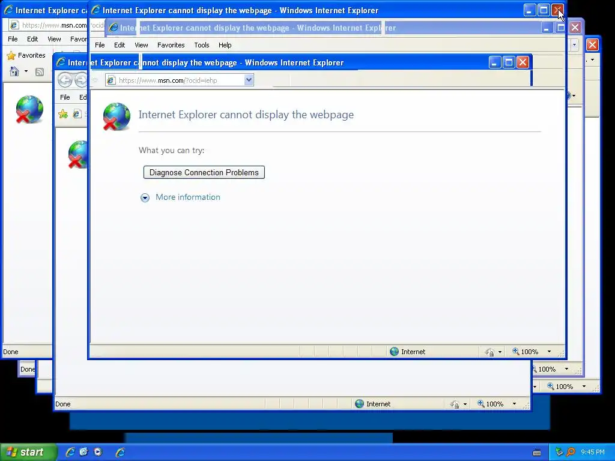Screen dimensions: 615x461
Task: Click "Done" in the lowest status bar
Action: coord(62,404)
